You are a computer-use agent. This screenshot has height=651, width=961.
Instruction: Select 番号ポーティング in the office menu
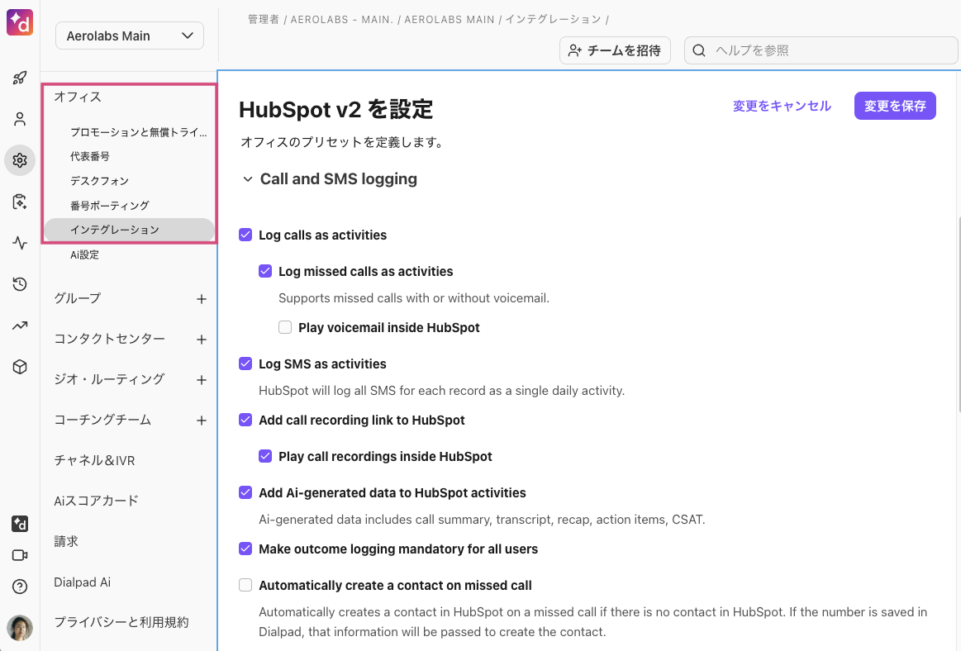109,206
